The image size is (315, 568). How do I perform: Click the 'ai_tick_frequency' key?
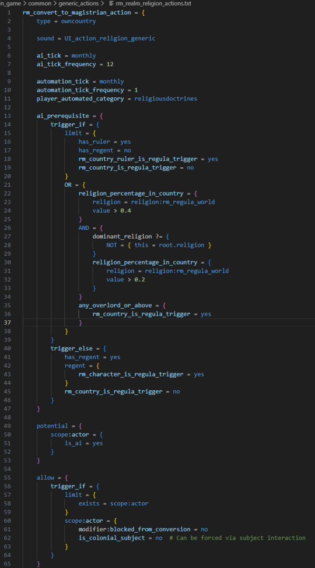click(66, 64)
